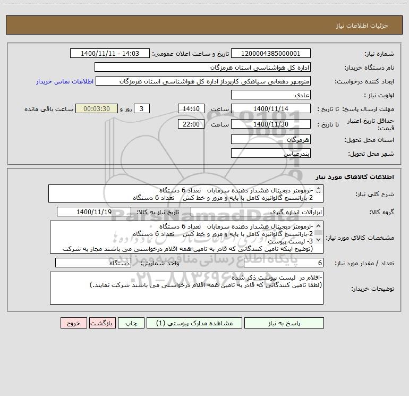
Task: Click the 'چاپ' print button
Action: coord(131,323)
